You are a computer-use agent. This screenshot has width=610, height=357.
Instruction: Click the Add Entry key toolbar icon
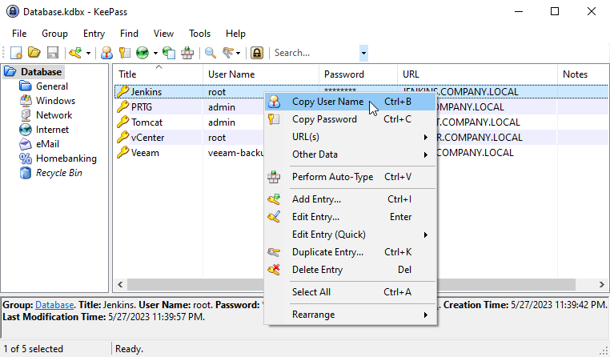75,53
